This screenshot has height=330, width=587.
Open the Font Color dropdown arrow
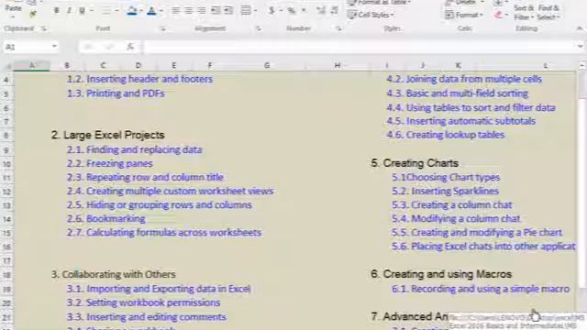point(161,10)
